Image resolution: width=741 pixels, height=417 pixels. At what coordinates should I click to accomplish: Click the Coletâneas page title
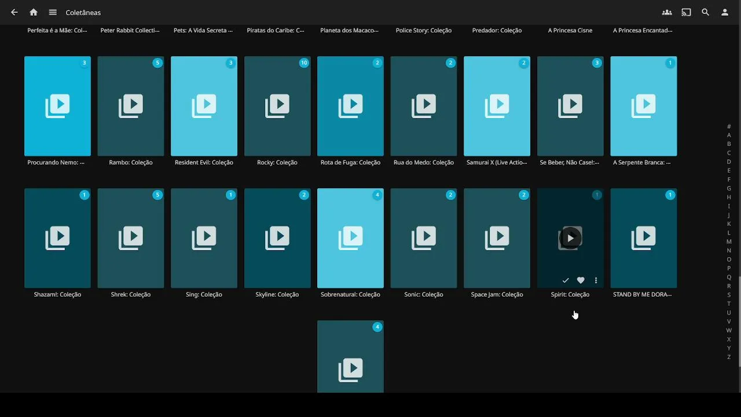click(x=83, y=12)
